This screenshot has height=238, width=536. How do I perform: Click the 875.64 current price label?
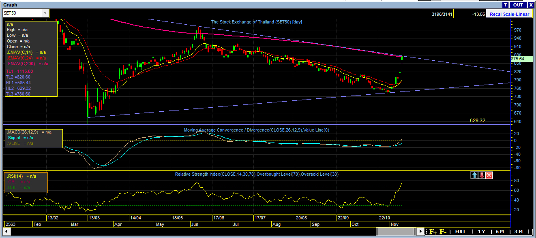click(518, 59)
